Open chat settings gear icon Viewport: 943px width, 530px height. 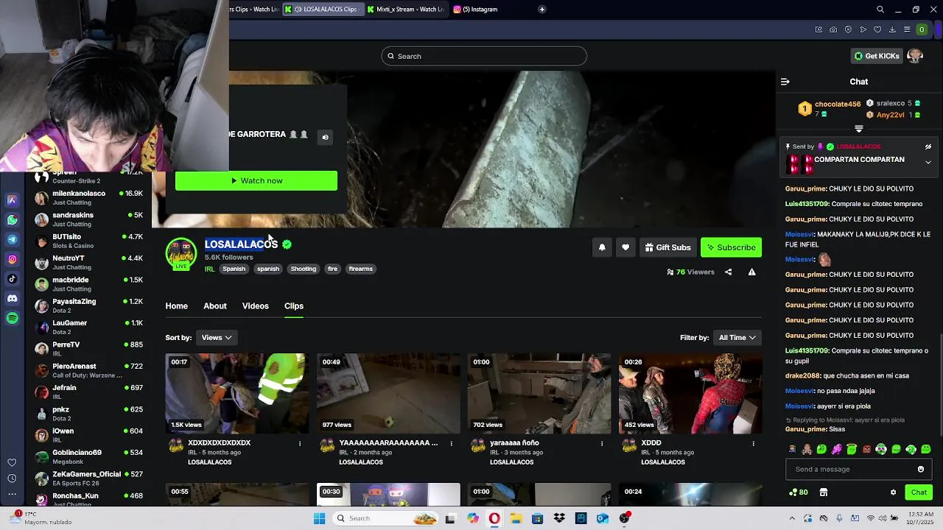click(x=893, y=492)
